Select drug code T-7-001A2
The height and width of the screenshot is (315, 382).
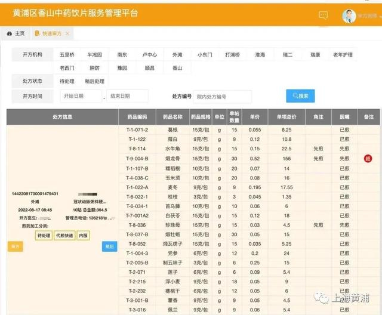137,216
